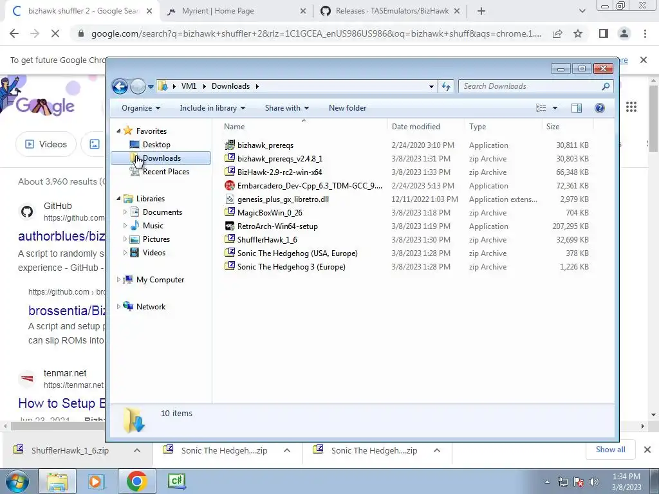
Task: Expand the My Computer node
Action: 118,279
